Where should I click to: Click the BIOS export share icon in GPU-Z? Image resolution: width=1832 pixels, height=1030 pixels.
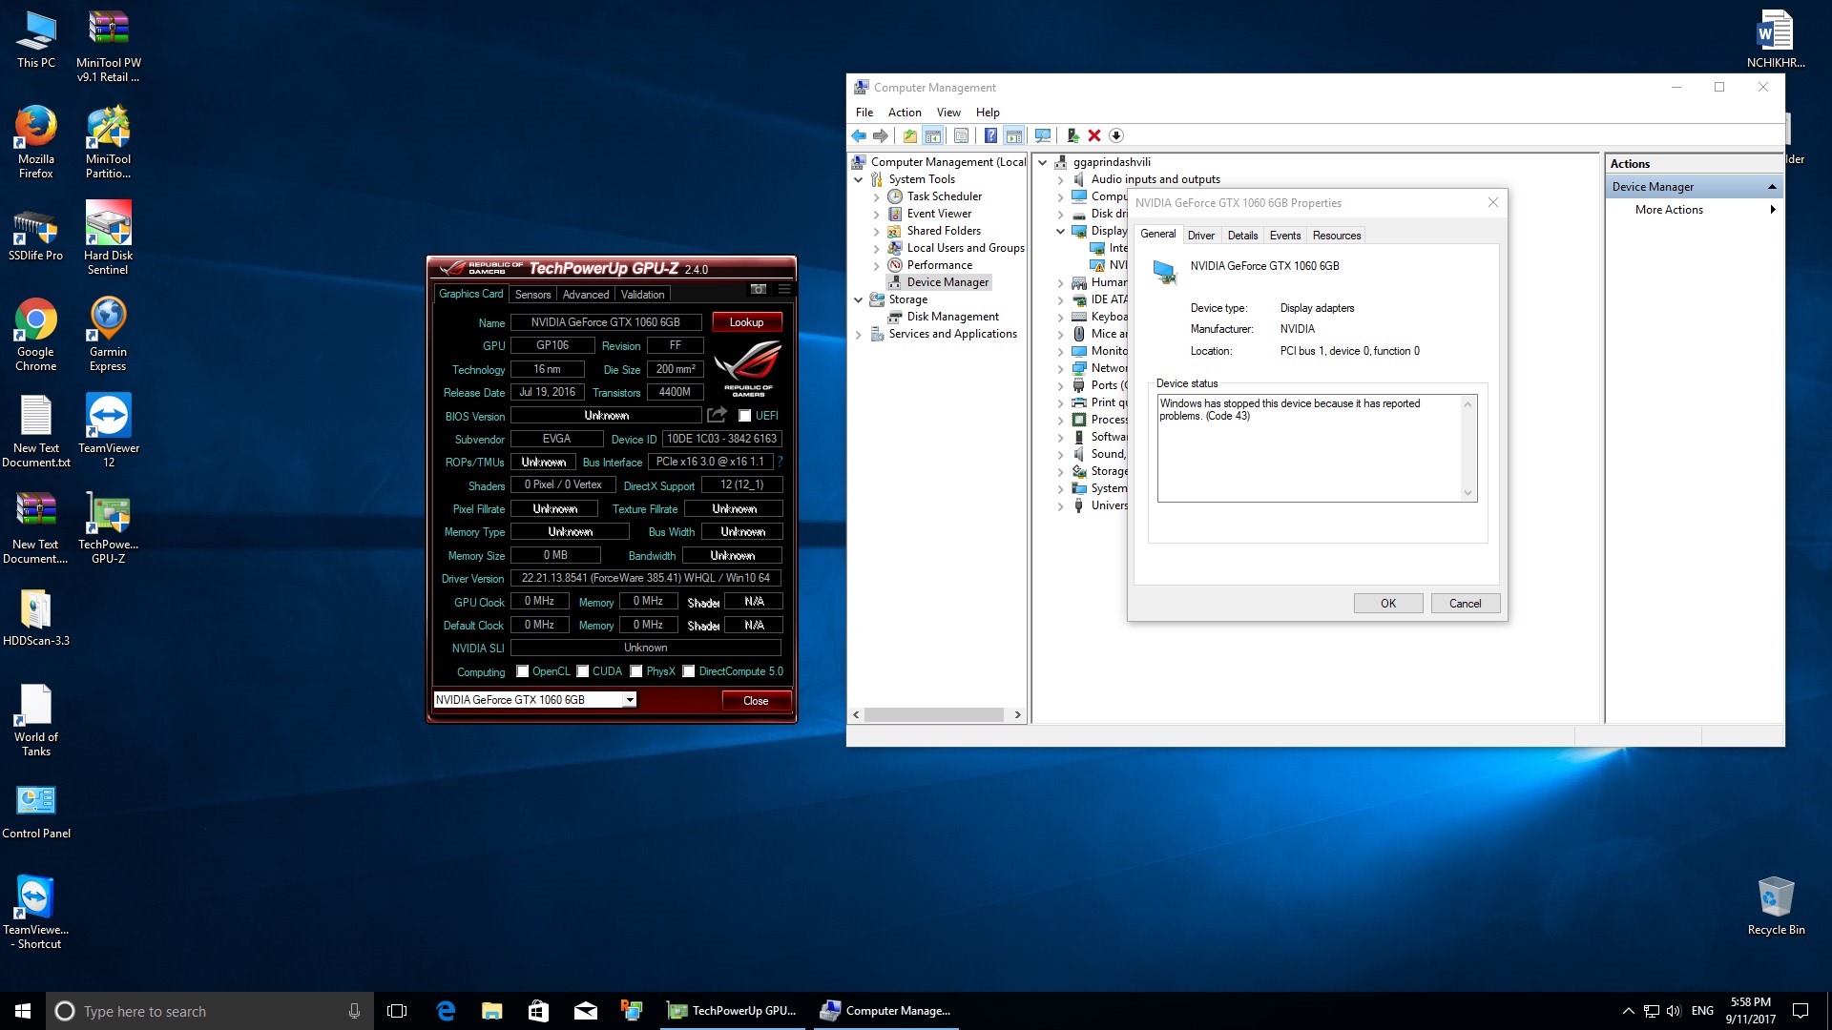pos(717,415)
